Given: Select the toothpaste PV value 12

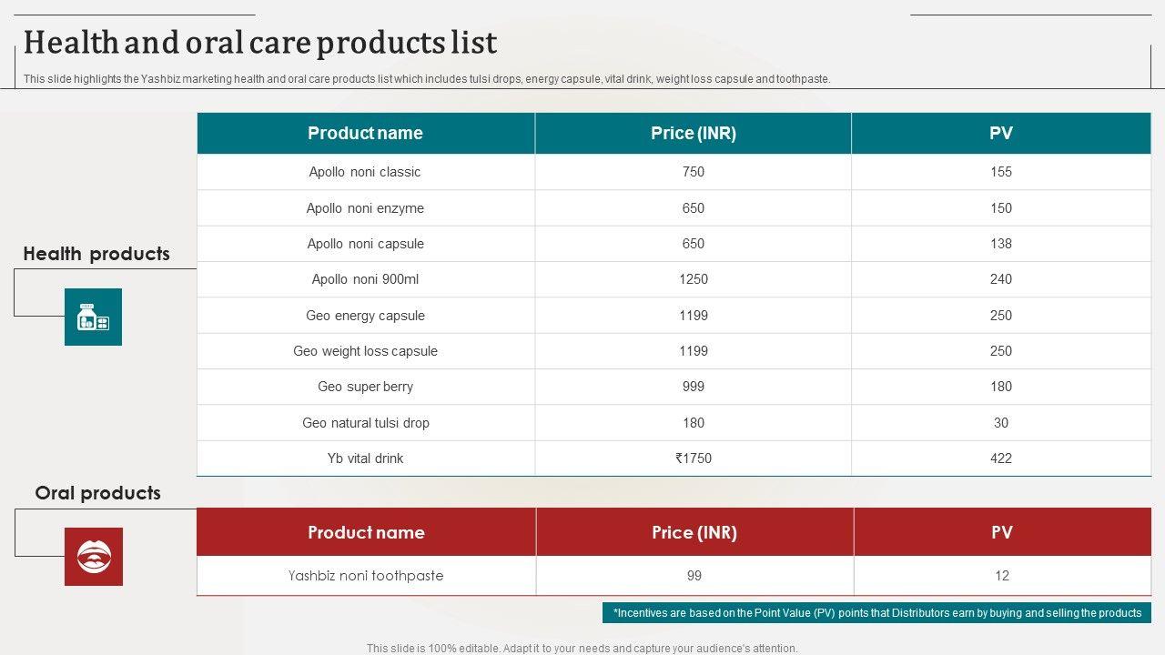Looking at the screenshot, I should 1001,576.
